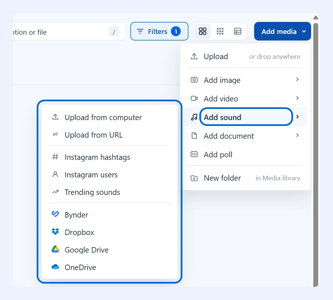The image size is (333, 300).
Task: Choose Upload from URL option
Action: pyautogui.click(x=110, y=135)
